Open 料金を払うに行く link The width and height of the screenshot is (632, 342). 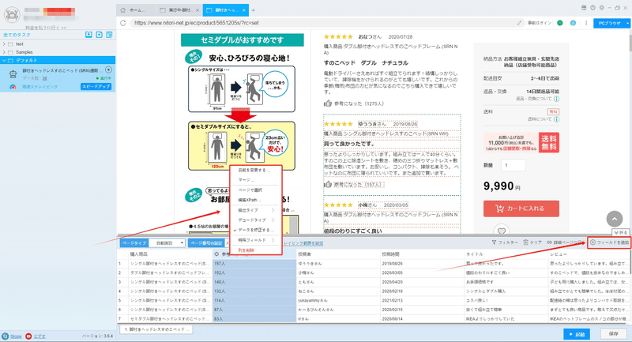(46, 28)
